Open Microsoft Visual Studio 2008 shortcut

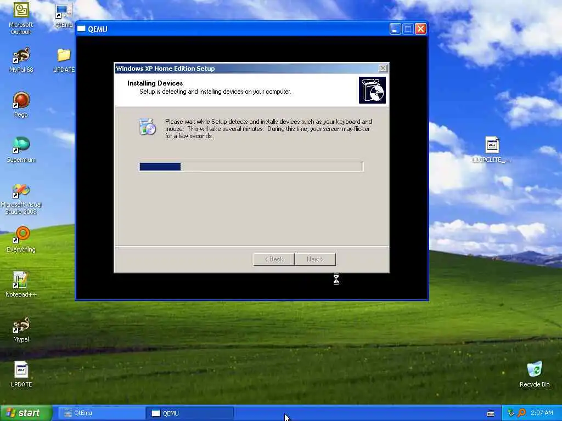point(21,198)
